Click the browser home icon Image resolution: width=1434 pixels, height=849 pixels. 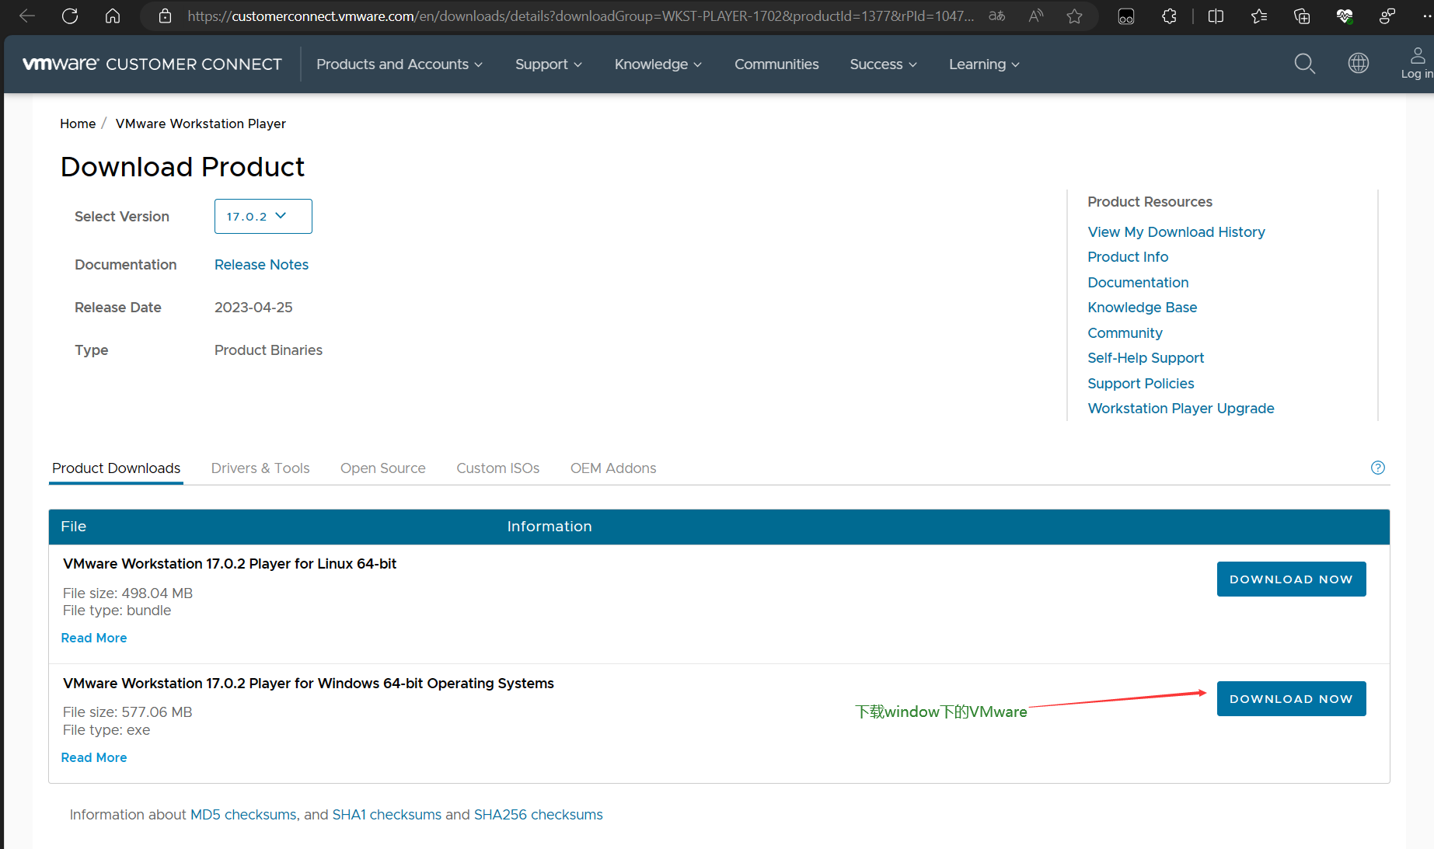pos(113,16)
